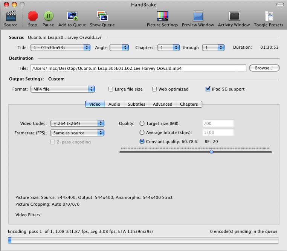
Task: Open the Chapters start dropdown
Action: 168,48
